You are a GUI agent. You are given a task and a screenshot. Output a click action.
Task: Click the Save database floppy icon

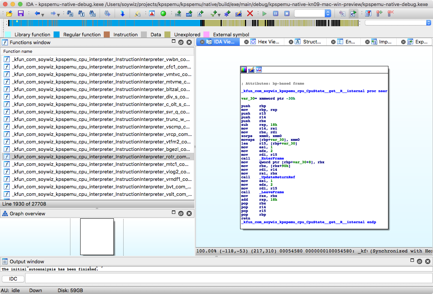coord(21,13)
